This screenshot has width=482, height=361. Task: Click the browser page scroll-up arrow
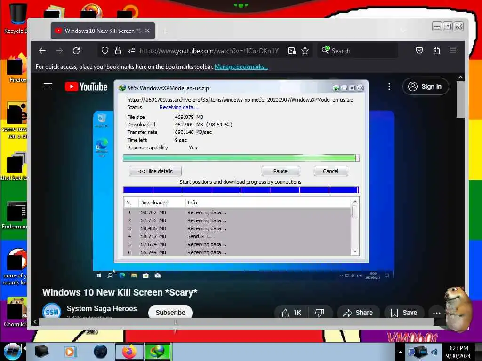460,78
